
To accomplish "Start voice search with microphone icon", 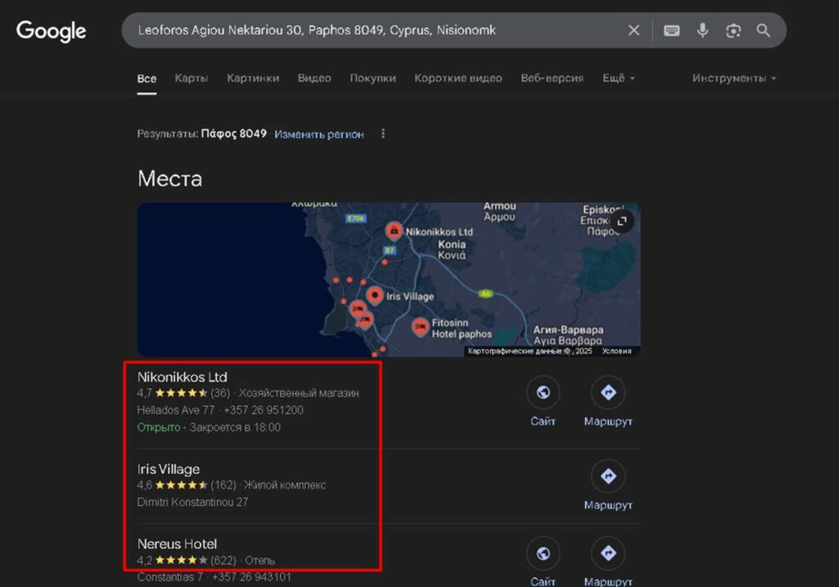I will [x=703, y=30].
